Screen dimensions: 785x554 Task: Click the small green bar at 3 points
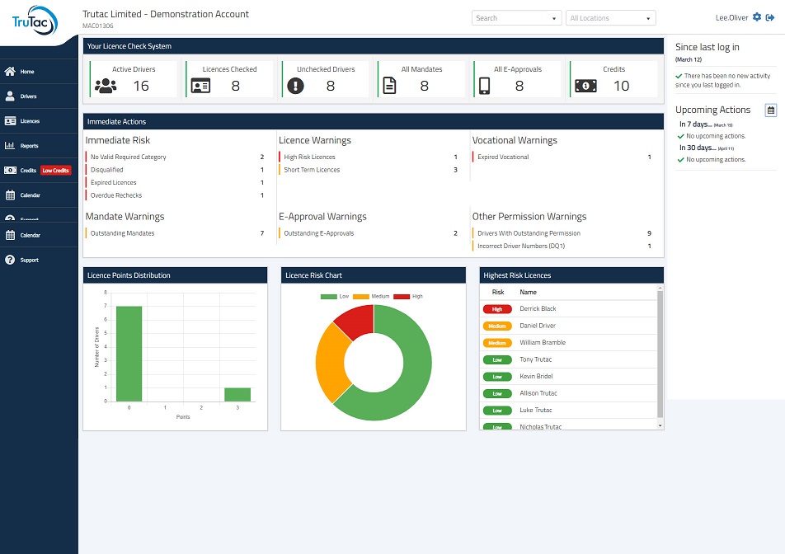coord(237,394)
